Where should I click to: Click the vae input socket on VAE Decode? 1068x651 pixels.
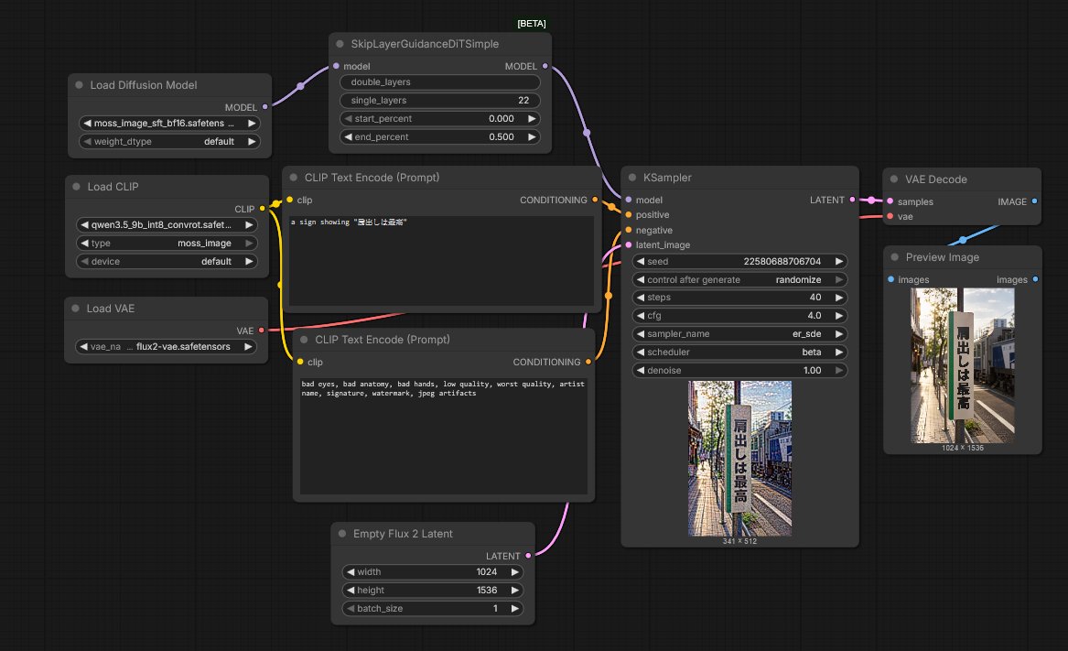tap(890, 217)
